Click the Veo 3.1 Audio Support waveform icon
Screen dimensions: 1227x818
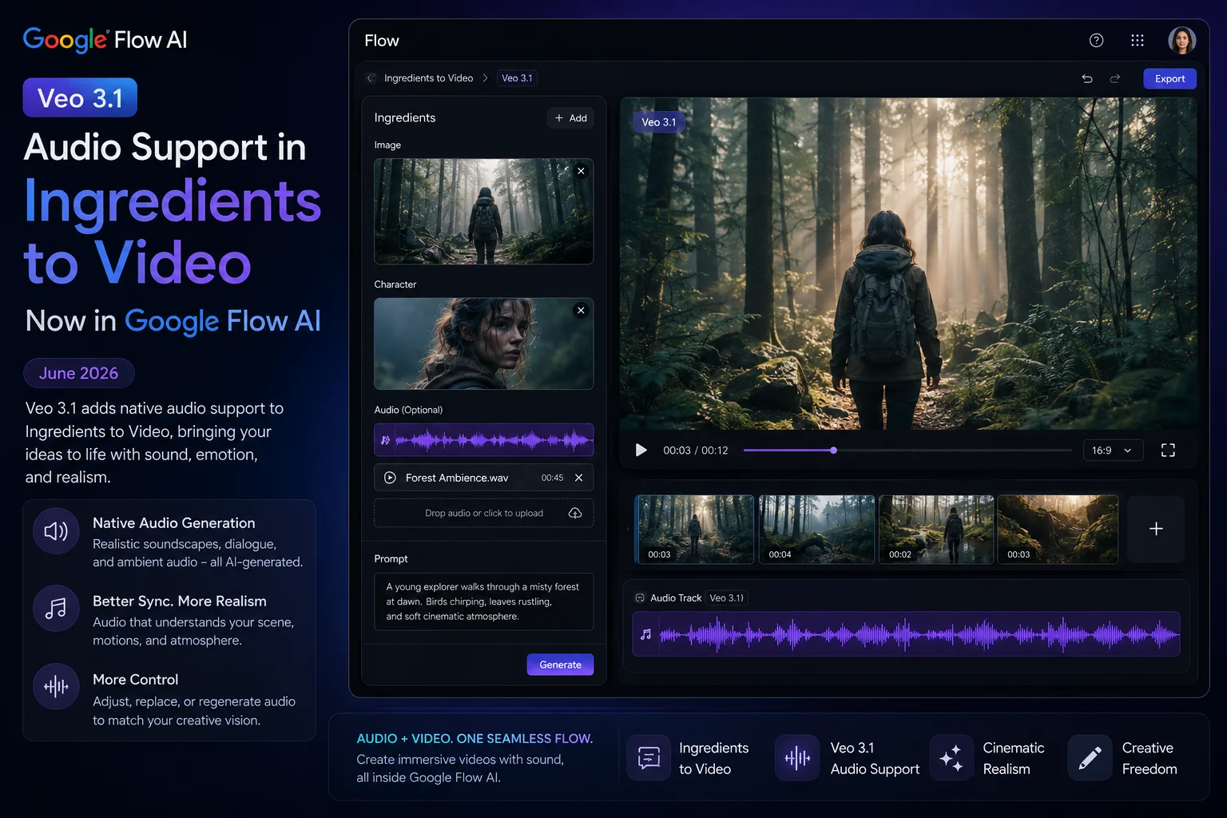[797, 757]
